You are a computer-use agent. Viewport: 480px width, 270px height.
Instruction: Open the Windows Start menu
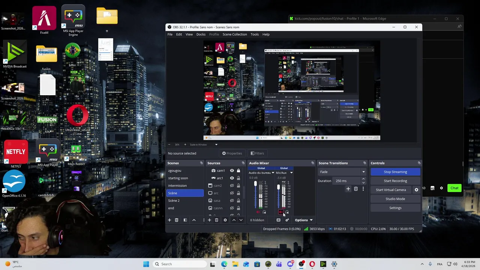pyautogui.click(x=146, y=264)
